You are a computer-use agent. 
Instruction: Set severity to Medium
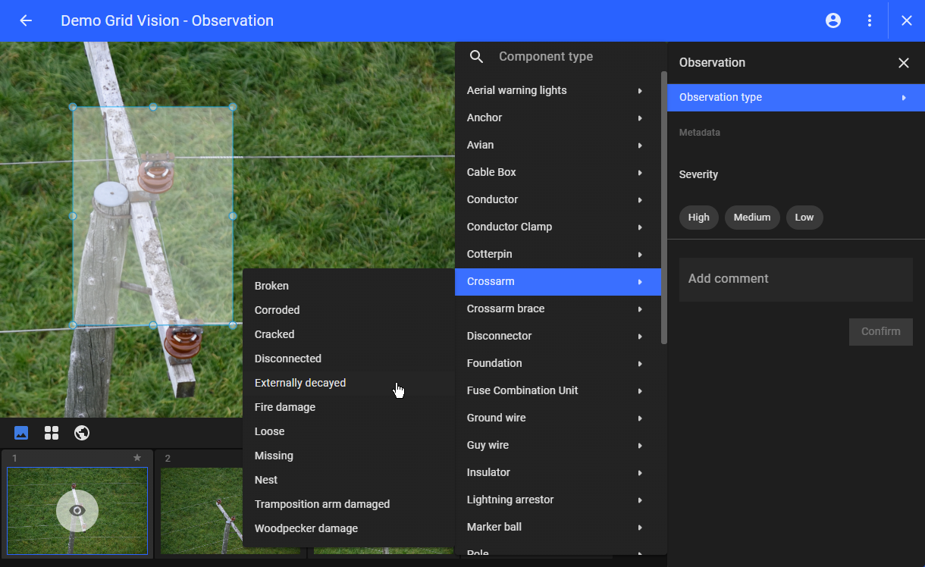pyautogui.click(x=752, y=218)
